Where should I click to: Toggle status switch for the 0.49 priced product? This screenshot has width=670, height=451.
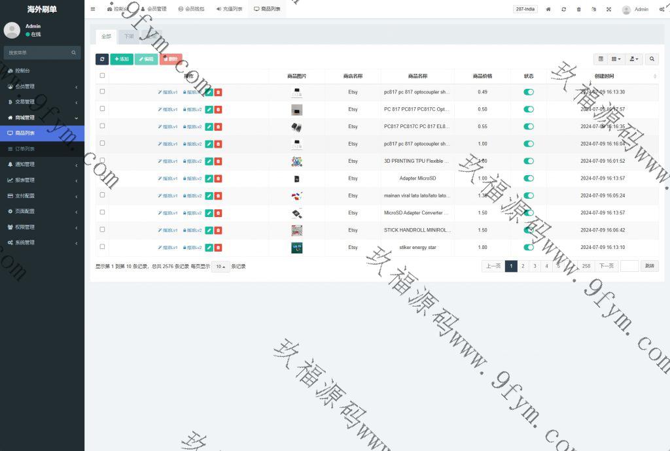[x=528, y=92]
